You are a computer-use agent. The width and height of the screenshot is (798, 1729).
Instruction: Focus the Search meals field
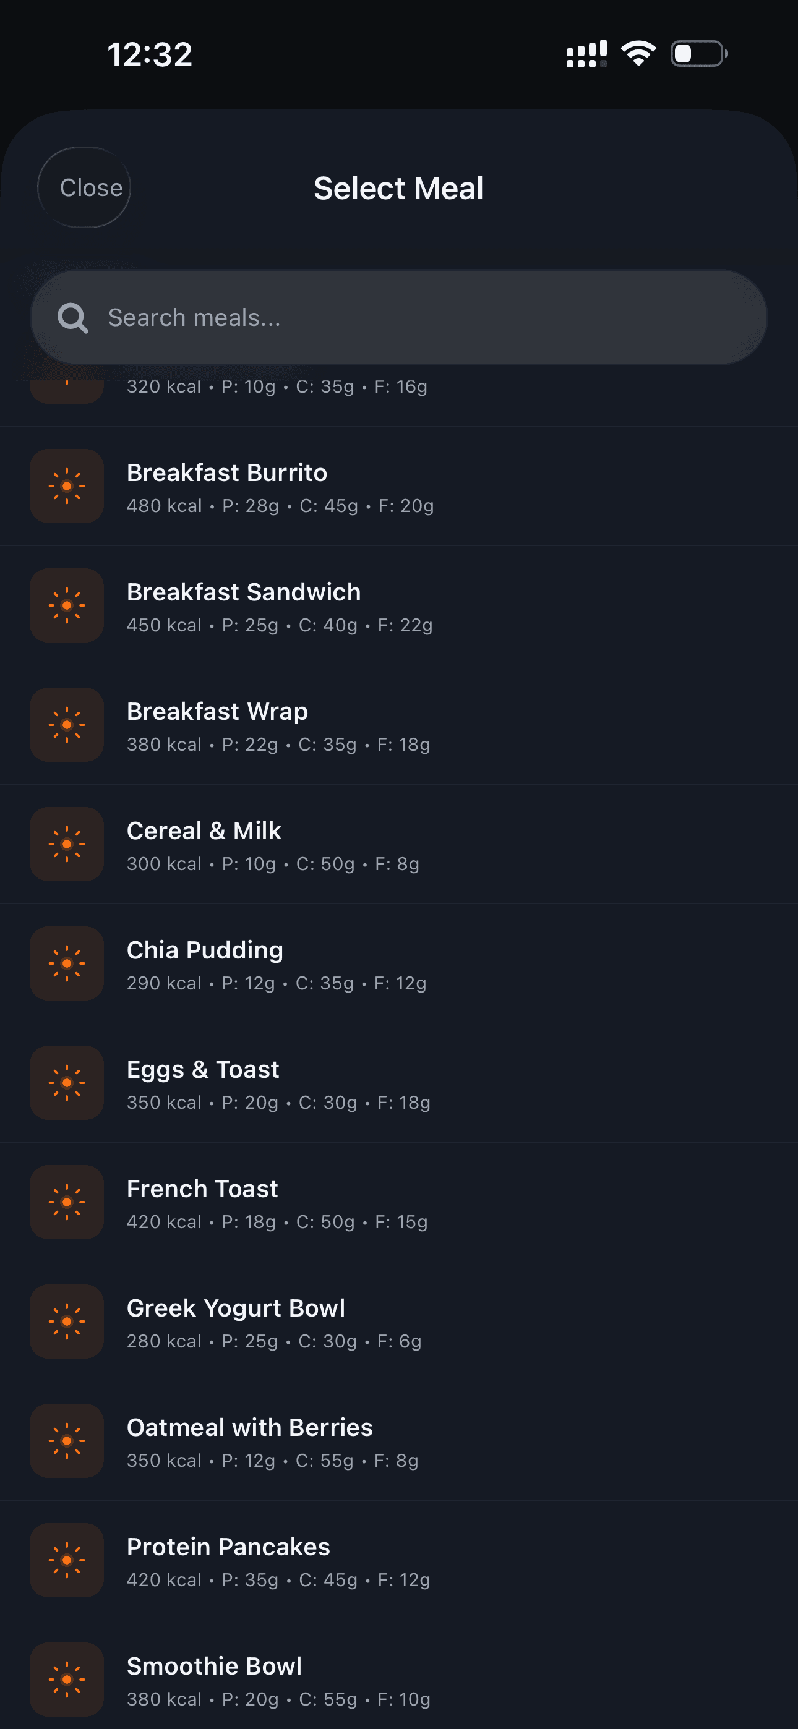(x=416, y=317)
